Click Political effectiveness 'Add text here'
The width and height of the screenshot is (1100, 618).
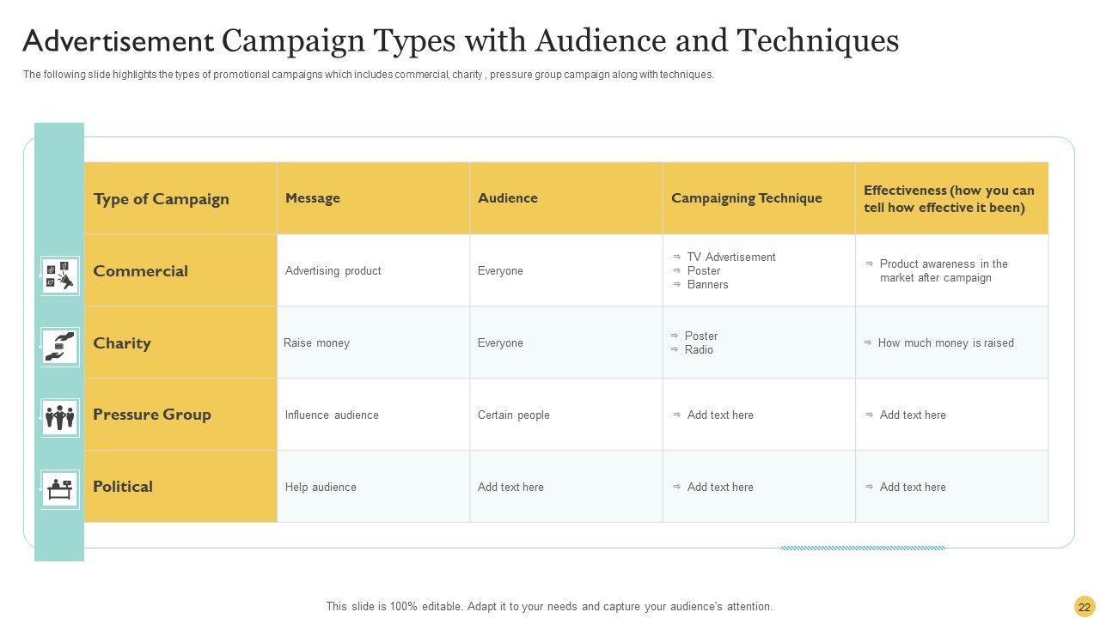(x=913, y=488)
